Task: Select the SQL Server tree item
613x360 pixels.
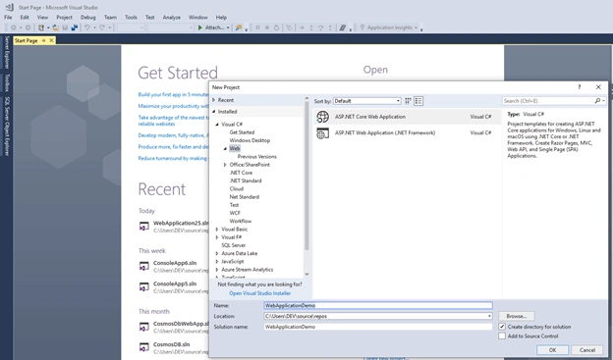Action: pyautogui.click(x=234, y=245)
